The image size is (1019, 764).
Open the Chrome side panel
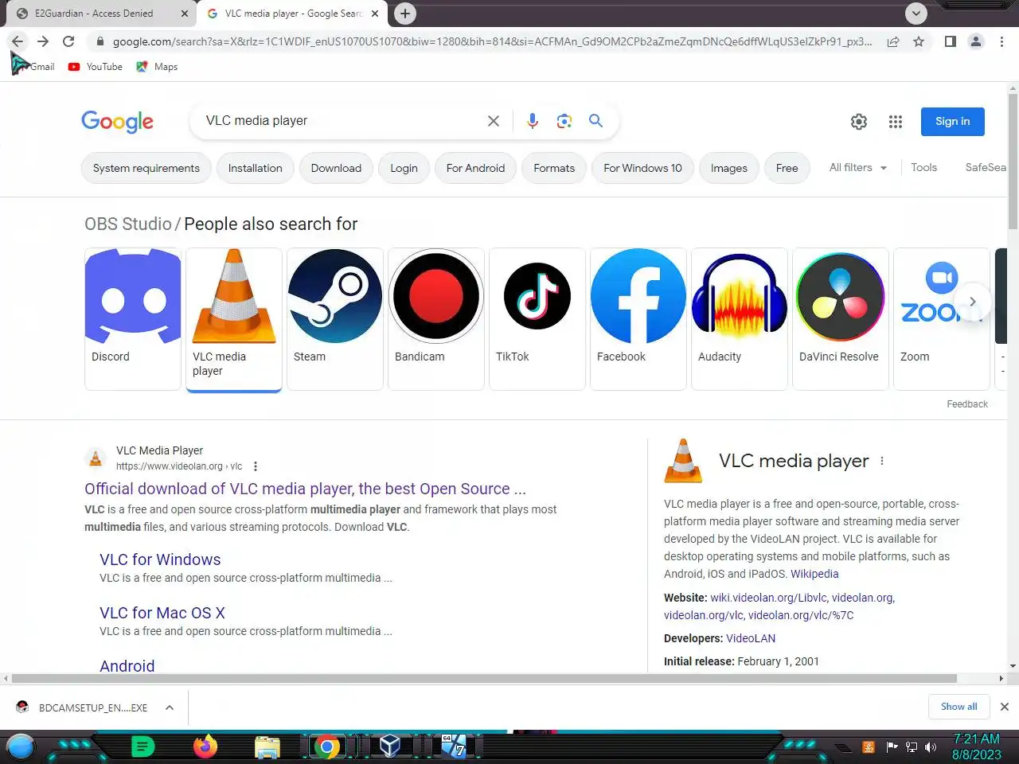point(950,41)
